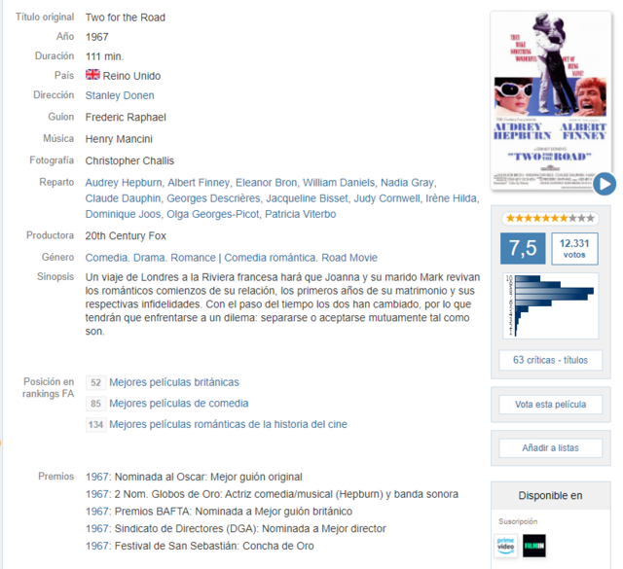Open Irène Hilda cast link
This screenshot has height=569, width=623.
pos(452,198)
